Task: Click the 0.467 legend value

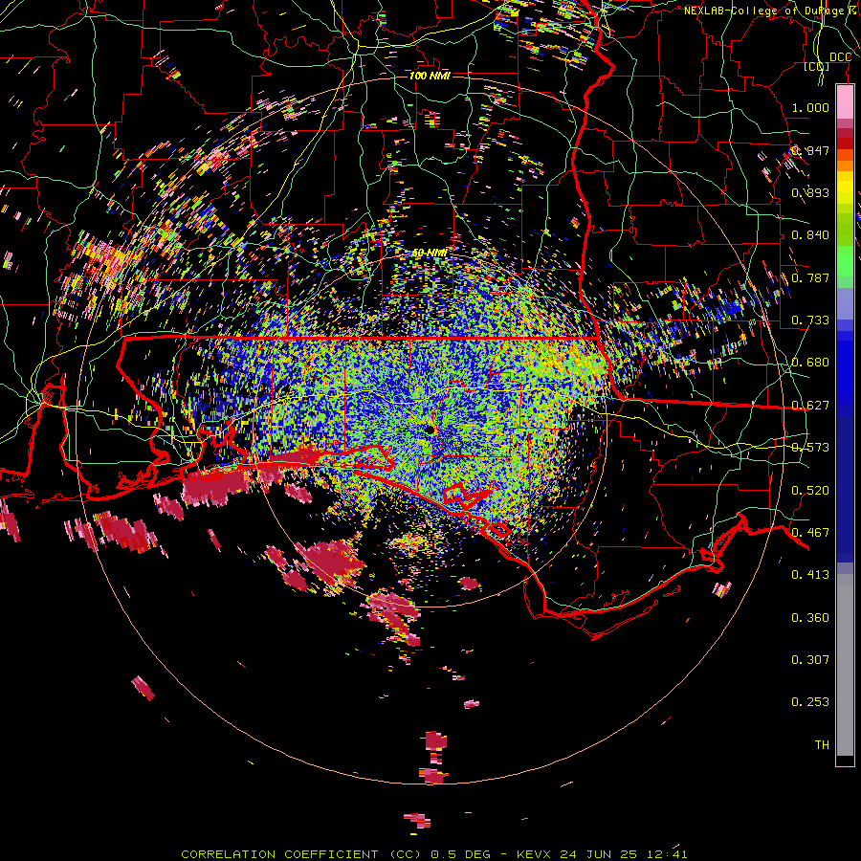Action: 810,533
